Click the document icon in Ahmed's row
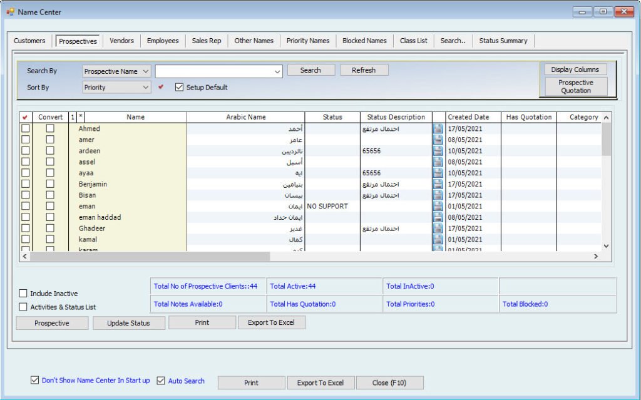Screen dimensions: 641x400 pyautogui.click(x=438, y=129)
